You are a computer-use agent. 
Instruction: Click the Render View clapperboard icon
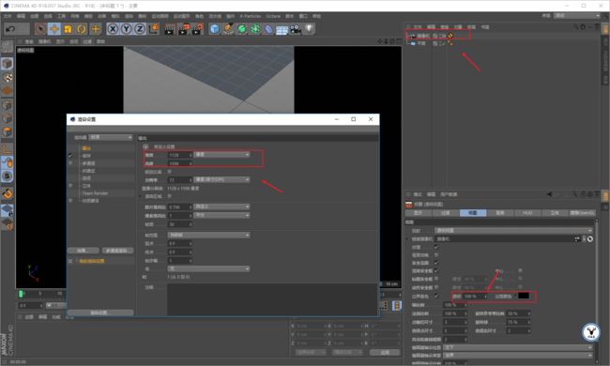[x=170, y=29]
